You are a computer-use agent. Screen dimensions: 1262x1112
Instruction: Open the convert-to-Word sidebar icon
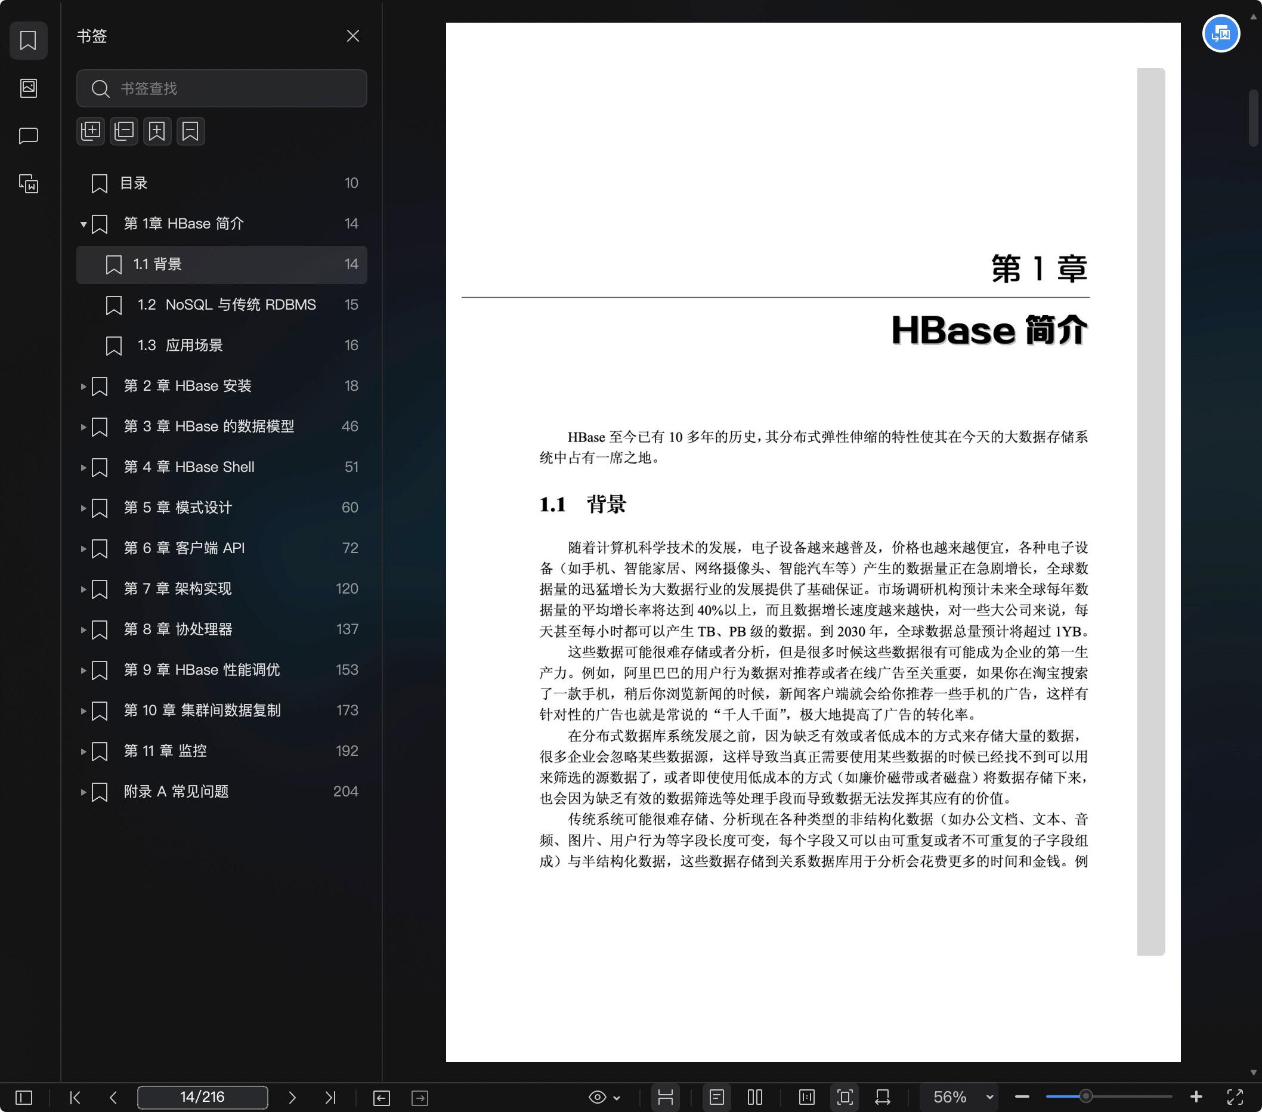(29, 183)
